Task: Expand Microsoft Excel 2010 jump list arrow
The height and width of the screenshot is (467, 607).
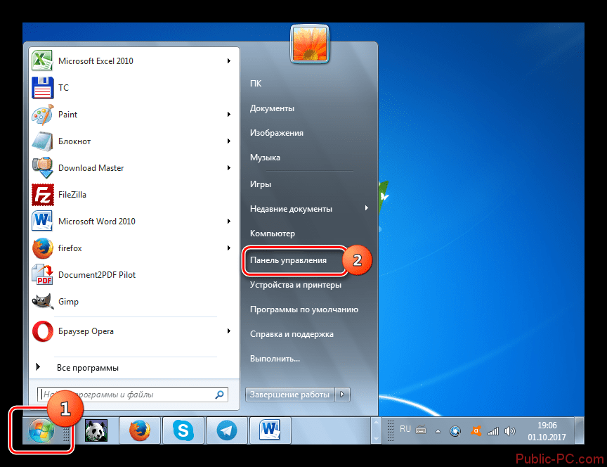Action: (229, 61)
